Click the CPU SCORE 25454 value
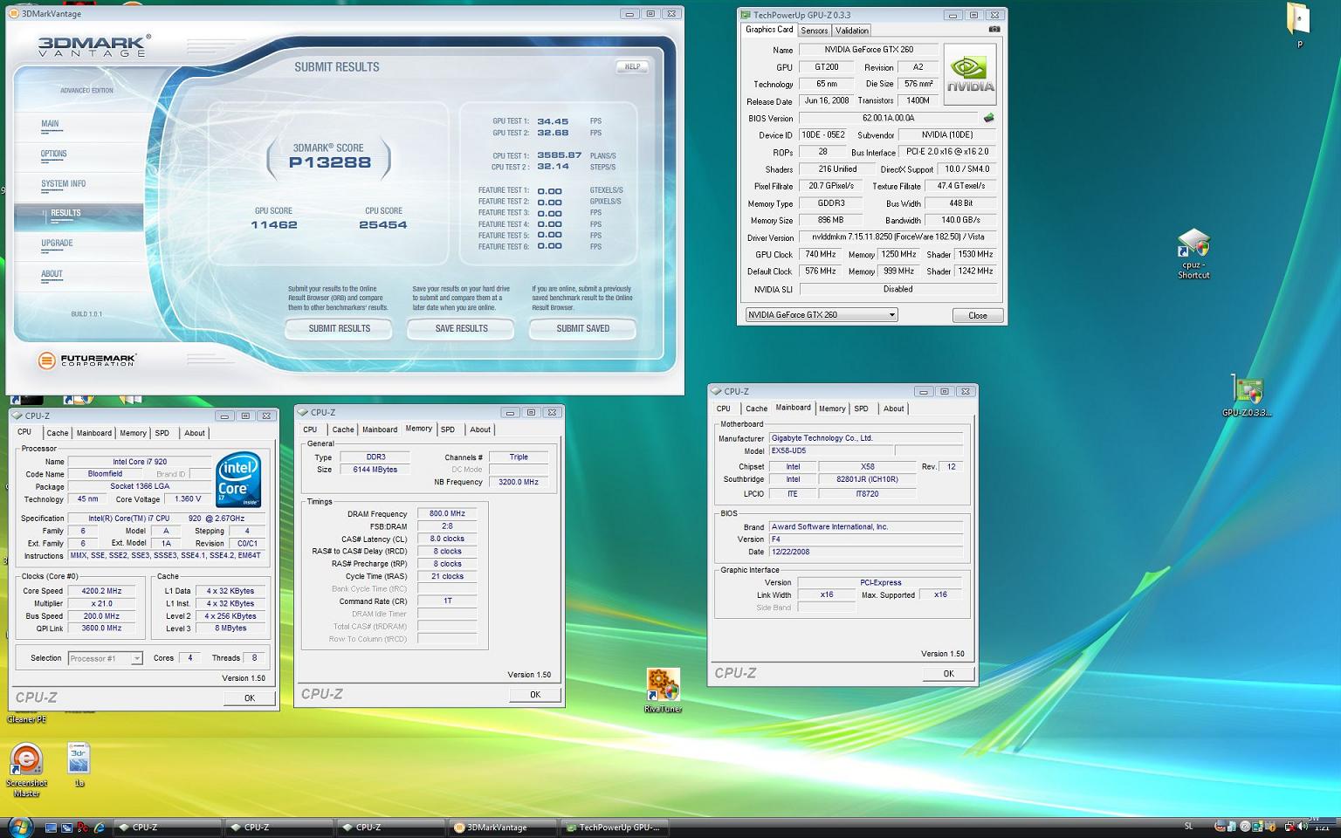 (382, 224)
